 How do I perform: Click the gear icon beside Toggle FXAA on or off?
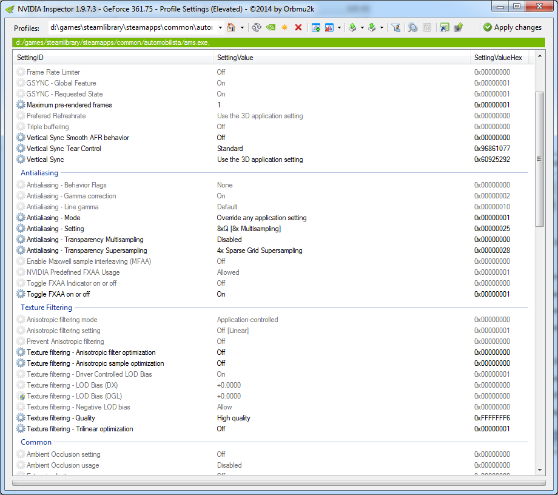21,294
